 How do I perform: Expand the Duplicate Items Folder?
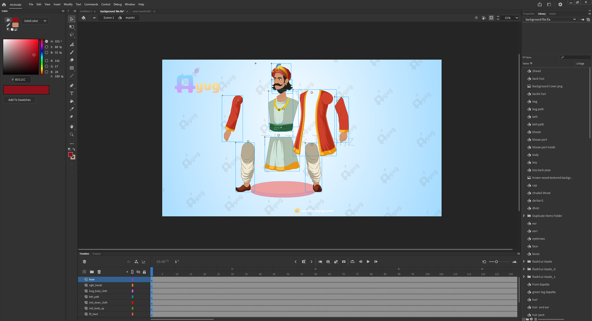pos(524,216)
